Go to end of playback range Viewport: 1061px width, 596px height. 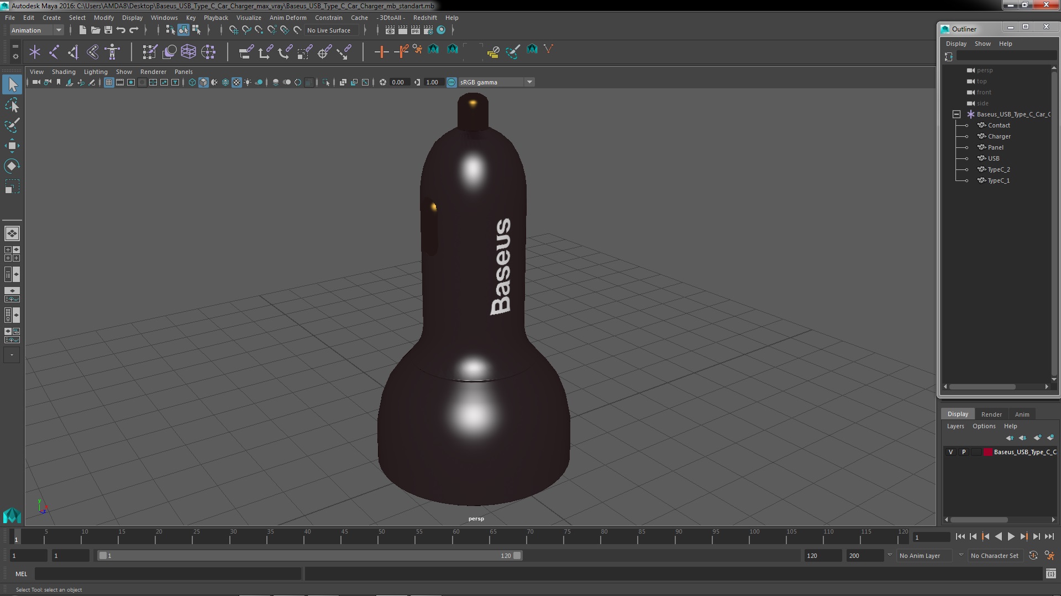pos(1049,536)
